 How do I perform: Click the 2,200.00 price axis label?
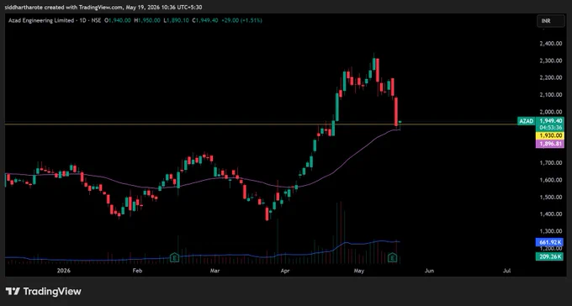[550, 77]
